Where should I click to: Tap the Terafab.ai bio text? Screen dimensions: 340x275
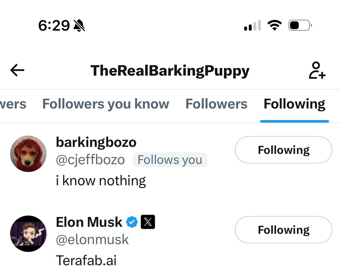(86, 261)
